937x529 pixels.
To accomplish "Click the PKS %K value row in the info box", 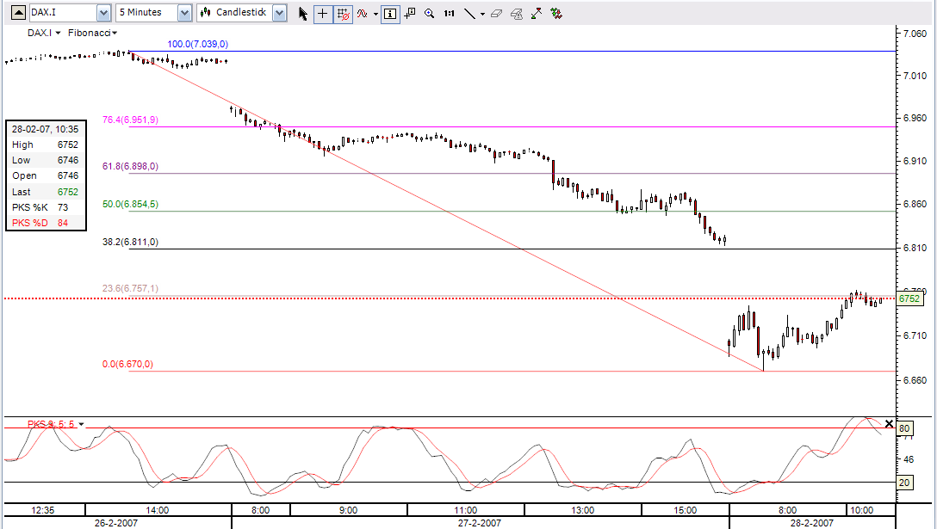I will coord(46,207).
